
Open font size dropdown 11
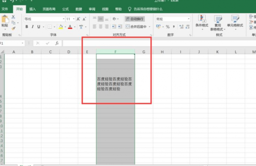point(74,19)
